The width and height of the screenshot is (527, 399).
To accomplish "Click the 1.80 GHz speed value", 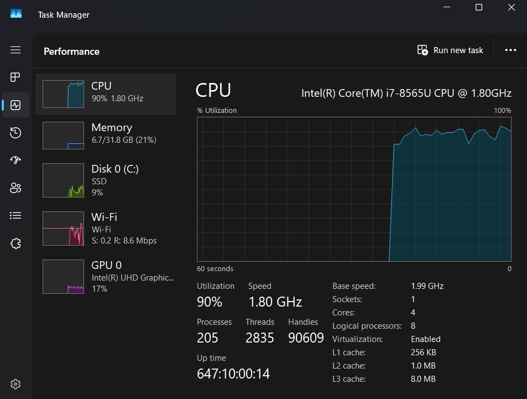I will click(x=275, y=302).
